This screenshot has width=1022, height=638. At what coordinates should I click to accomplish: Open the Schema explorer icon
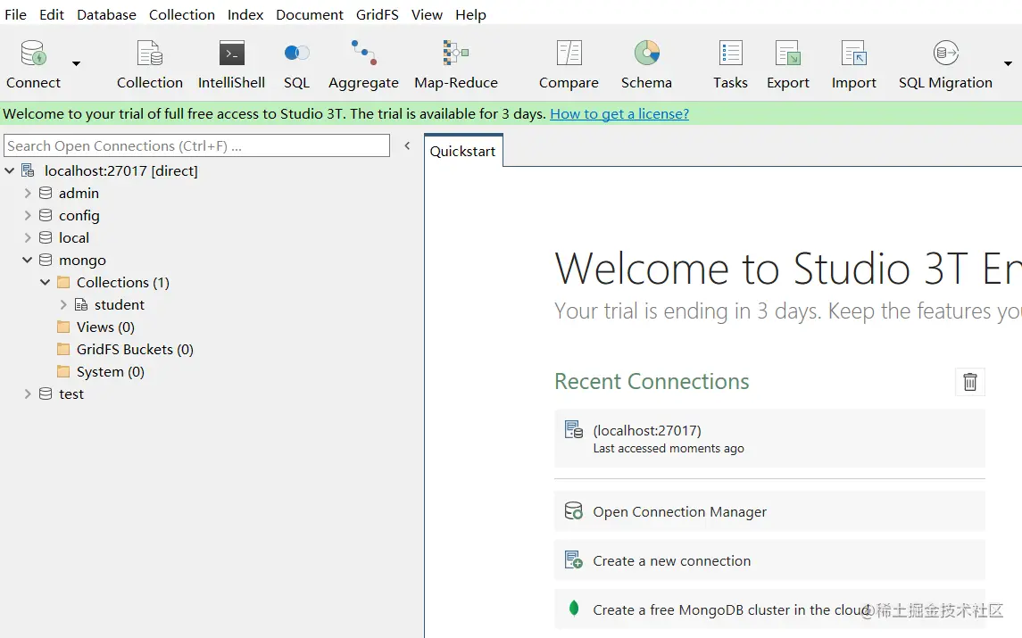[646, 53]
